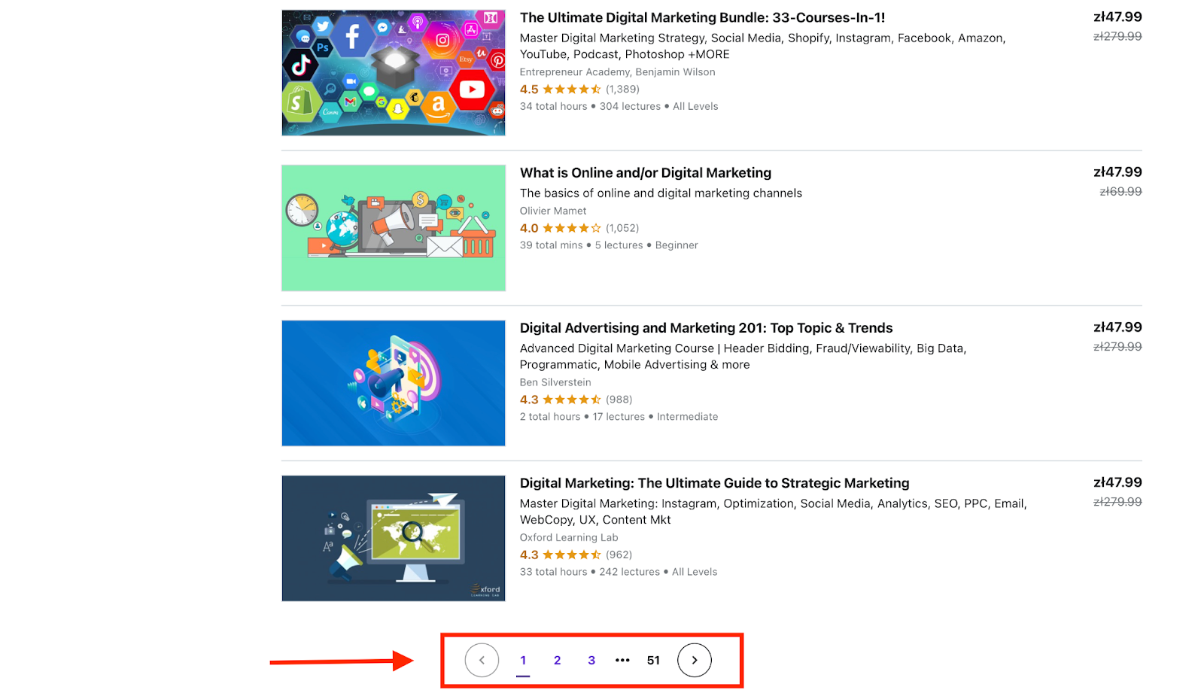Click the 4.5 star rating of first course
The width and height of the screenshot is (1204, 690).
point(572,89)
